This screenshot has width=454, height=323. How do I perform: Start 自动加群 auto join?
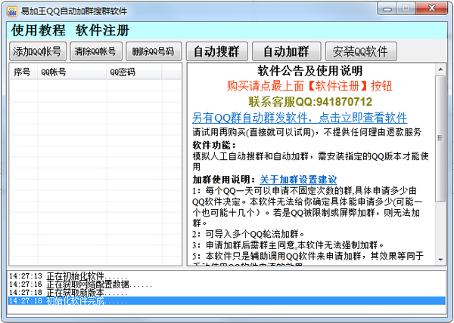[285, 51]
